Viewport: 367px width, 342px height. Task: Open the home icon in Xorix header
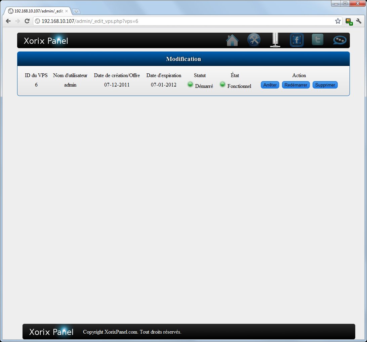click(232, 40)
